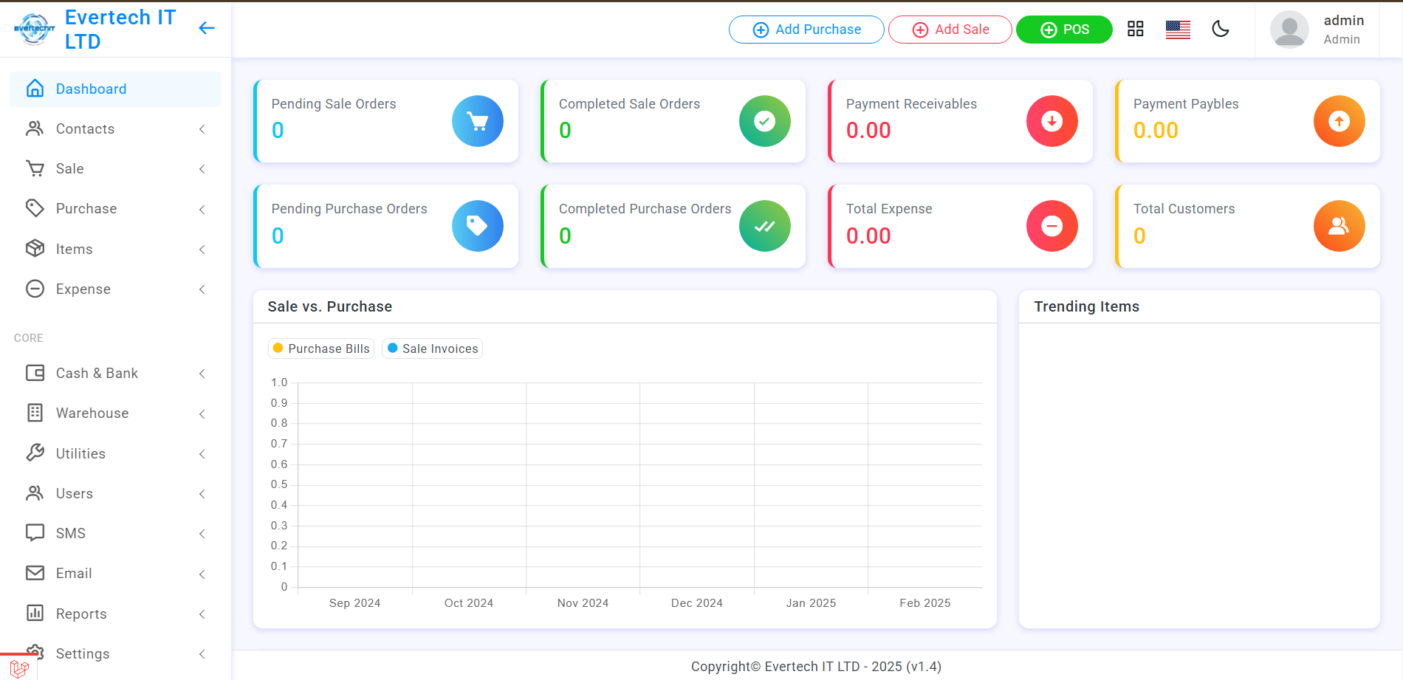Toggle Purchase Bills series in chart legend

click(x=321, y=348)
